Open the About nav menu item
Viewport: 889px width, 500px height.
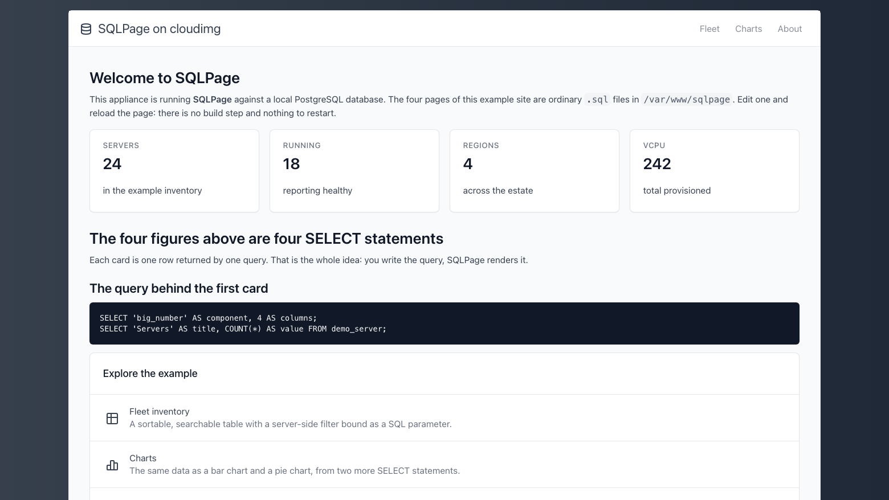point(790,29)
